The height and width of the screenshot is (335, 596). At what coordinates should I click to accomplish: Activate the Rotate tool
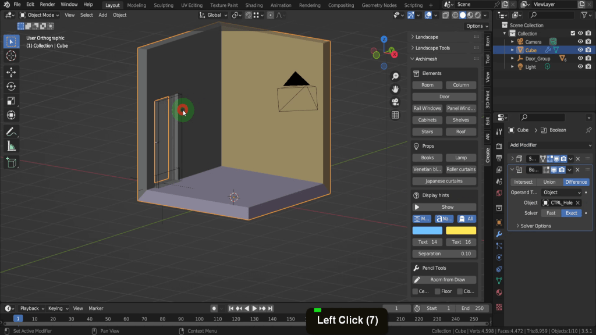(11, 86)
